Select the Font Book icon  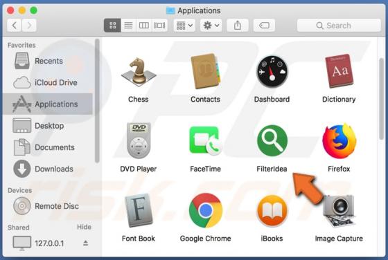pyautogui.click(x=139, y=210)
